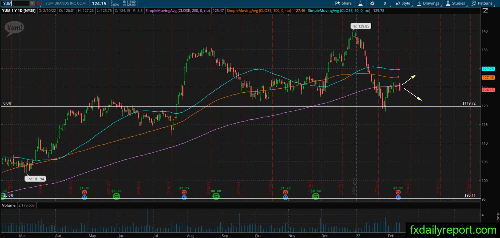Open the flask icon left of the gear
Viewport: 500px width, 238px height.
[360, 3]
